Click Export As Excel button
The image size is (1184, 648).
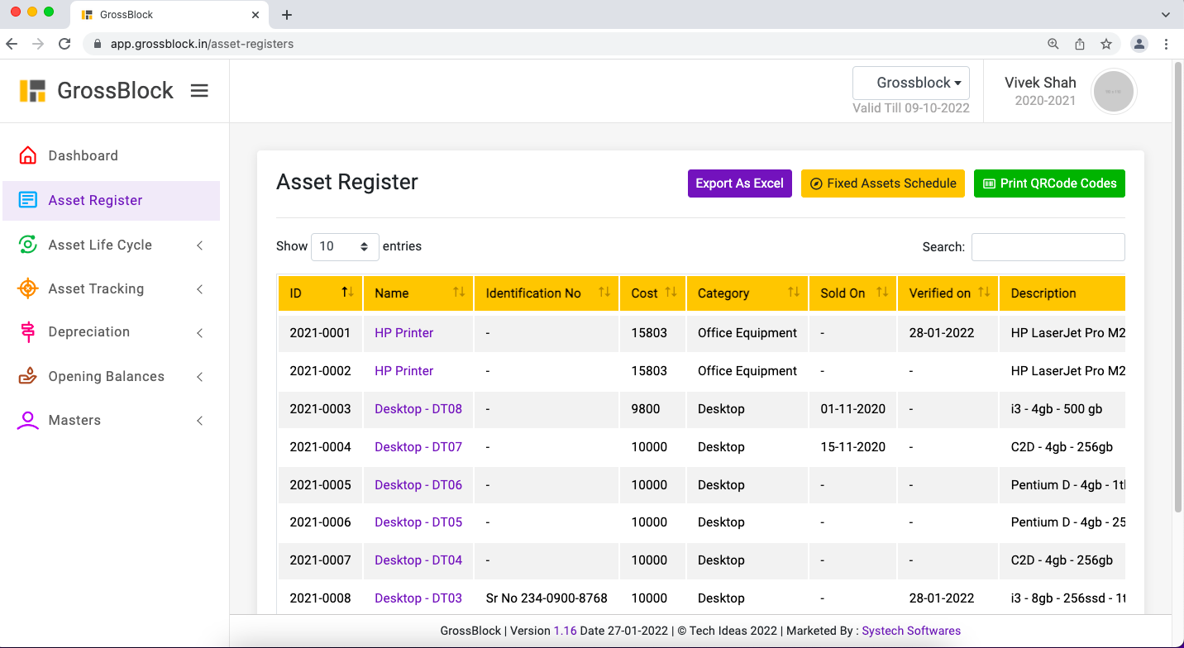tap(739, 183)
